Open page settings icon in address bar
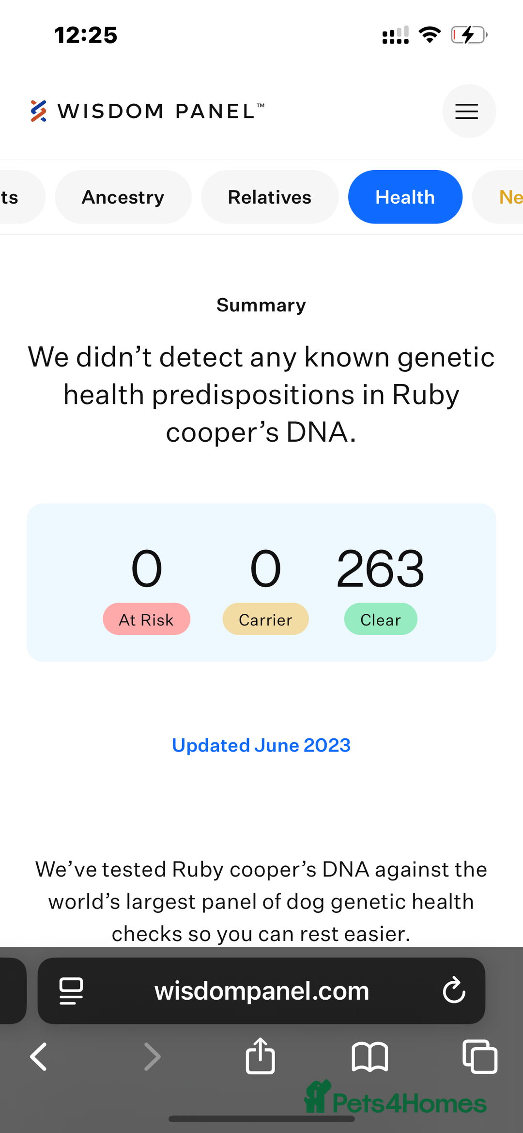This screenshot has width=523, height=1133. (x=71, y=990)
